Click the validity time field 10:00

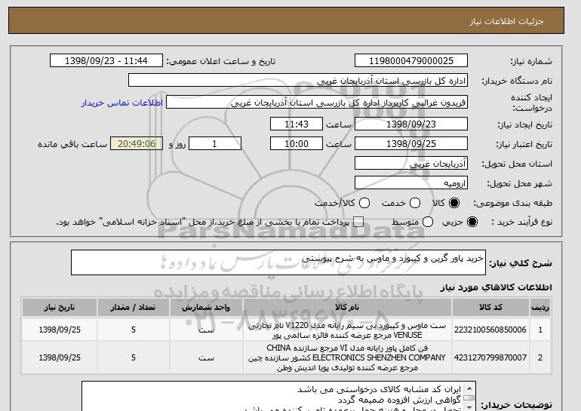(297, 144)
